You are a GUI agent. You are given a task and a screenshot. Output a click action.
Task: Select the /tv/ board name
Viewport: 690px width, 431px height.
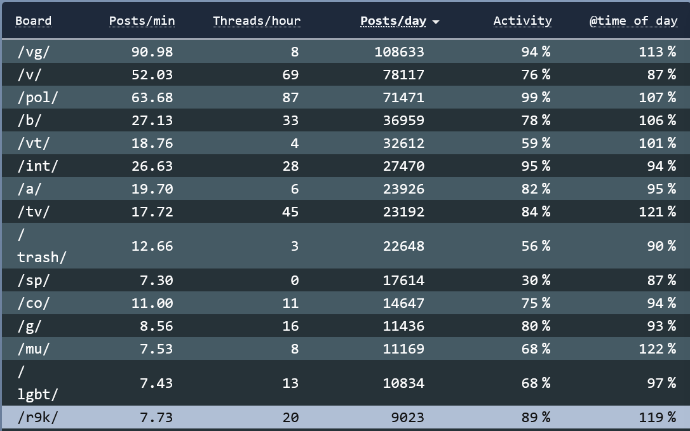click(x=34, y=211)
